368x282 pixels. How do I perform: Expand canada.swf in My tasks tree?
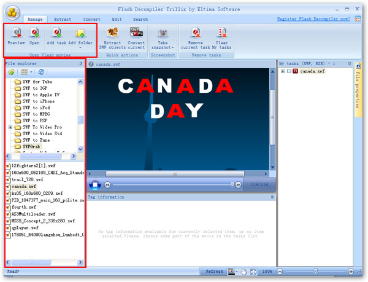pos(283,71)
